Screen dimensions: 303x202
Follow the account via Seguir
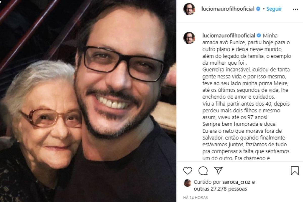274,9
